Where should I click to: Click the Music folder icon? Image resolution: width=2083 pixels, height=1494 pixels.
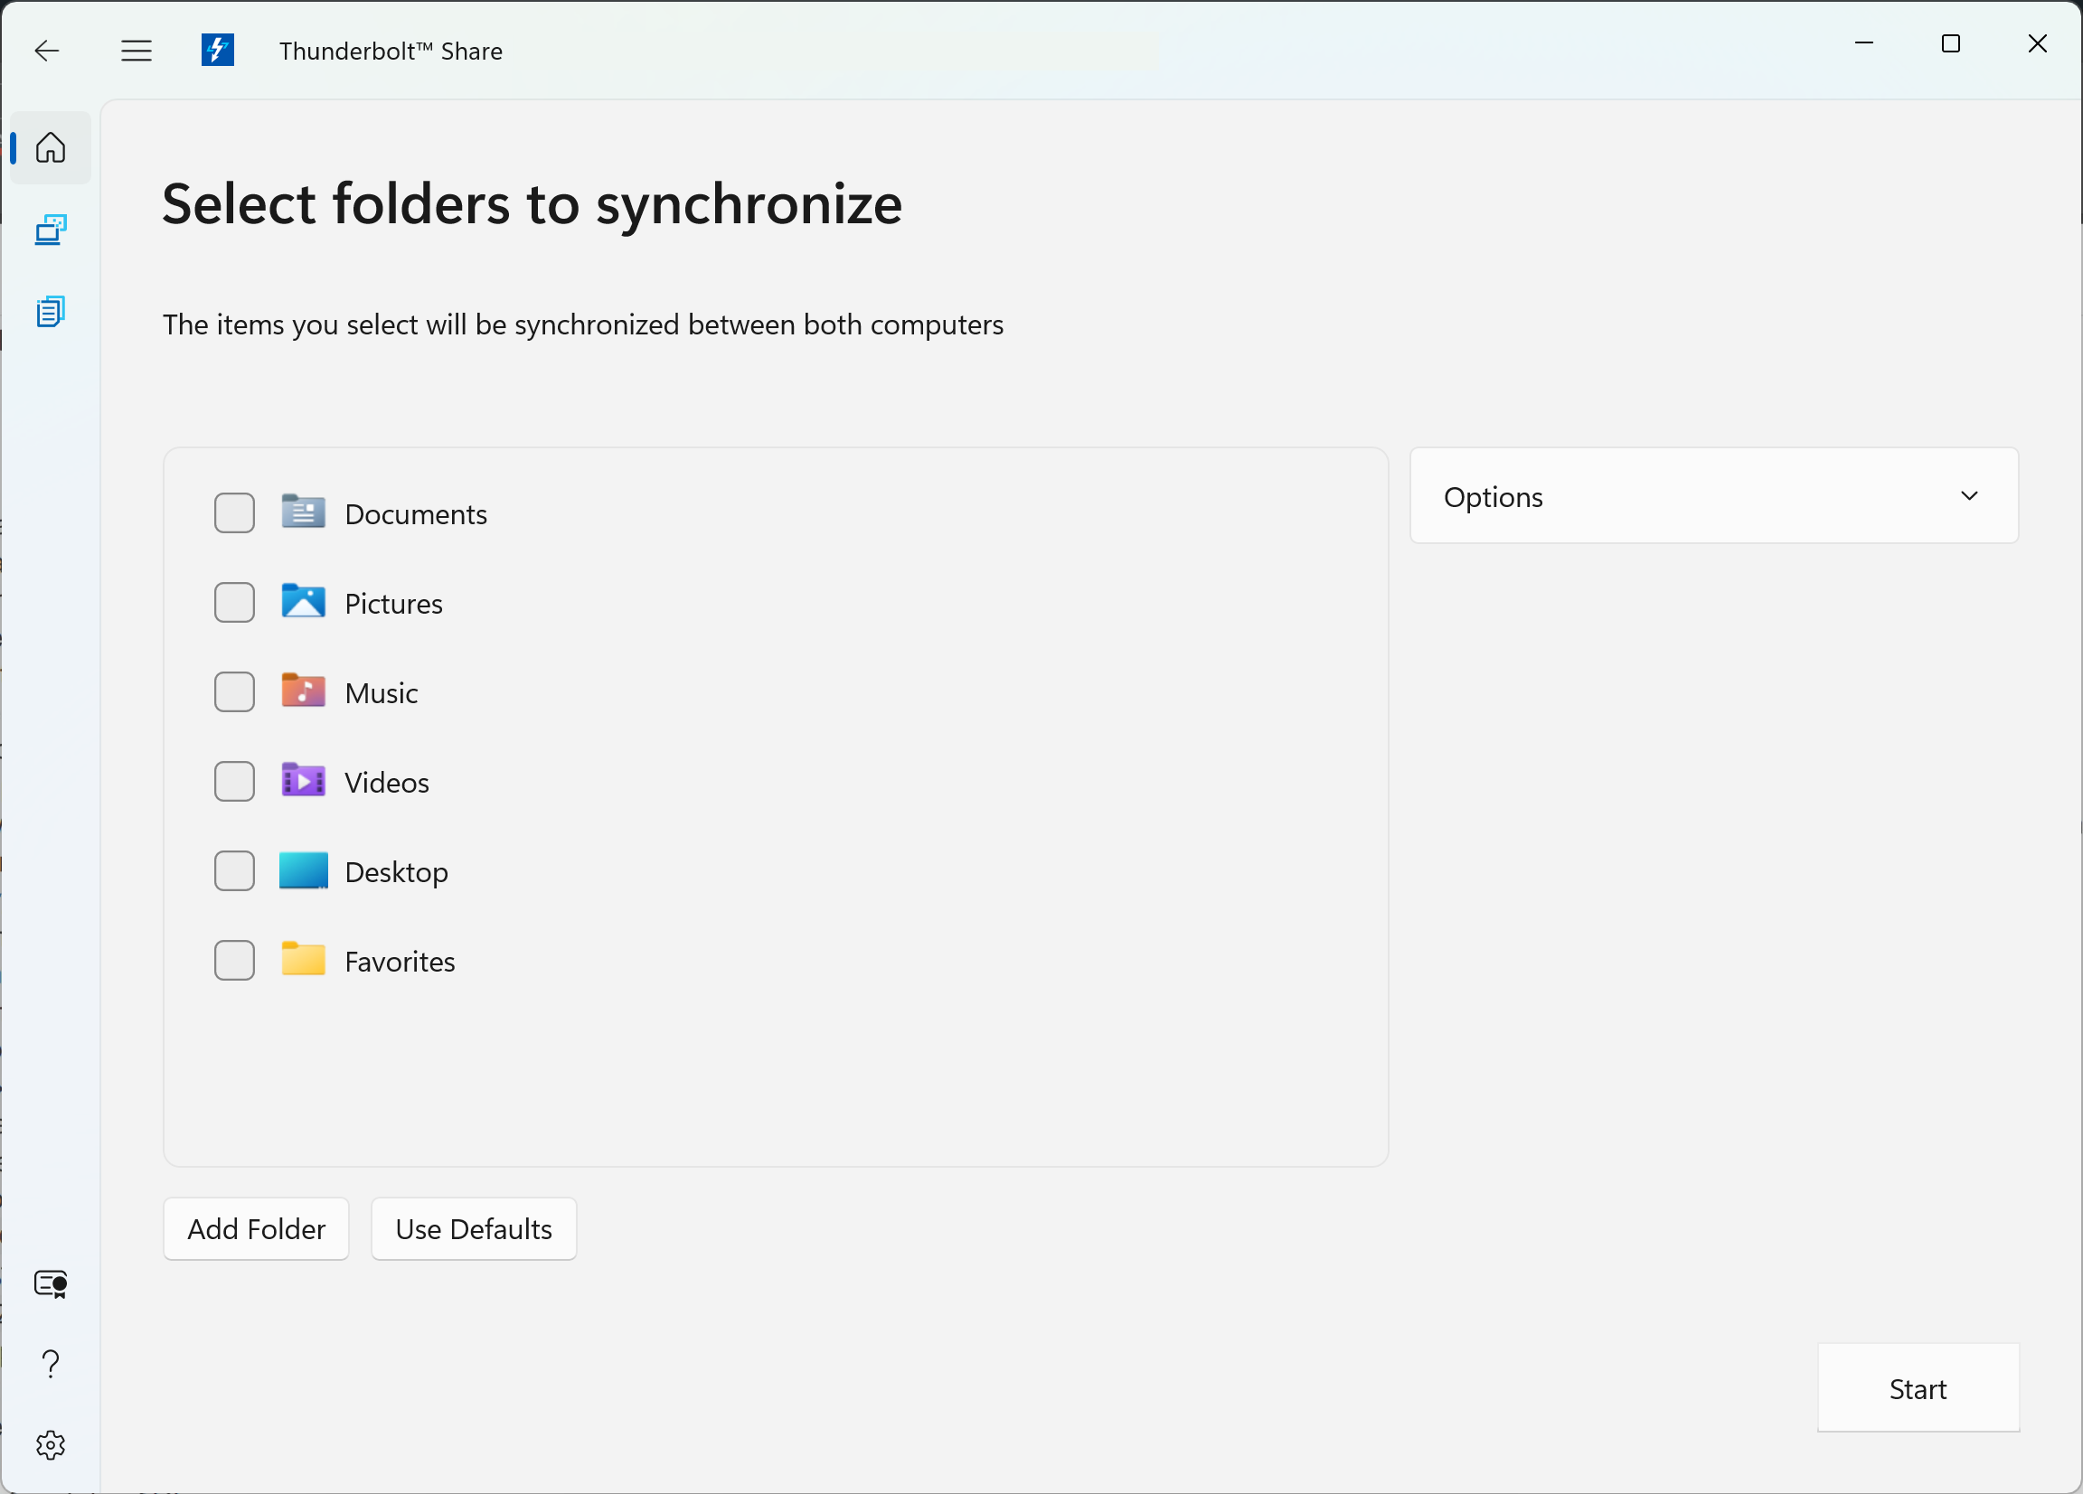[303, 691]
